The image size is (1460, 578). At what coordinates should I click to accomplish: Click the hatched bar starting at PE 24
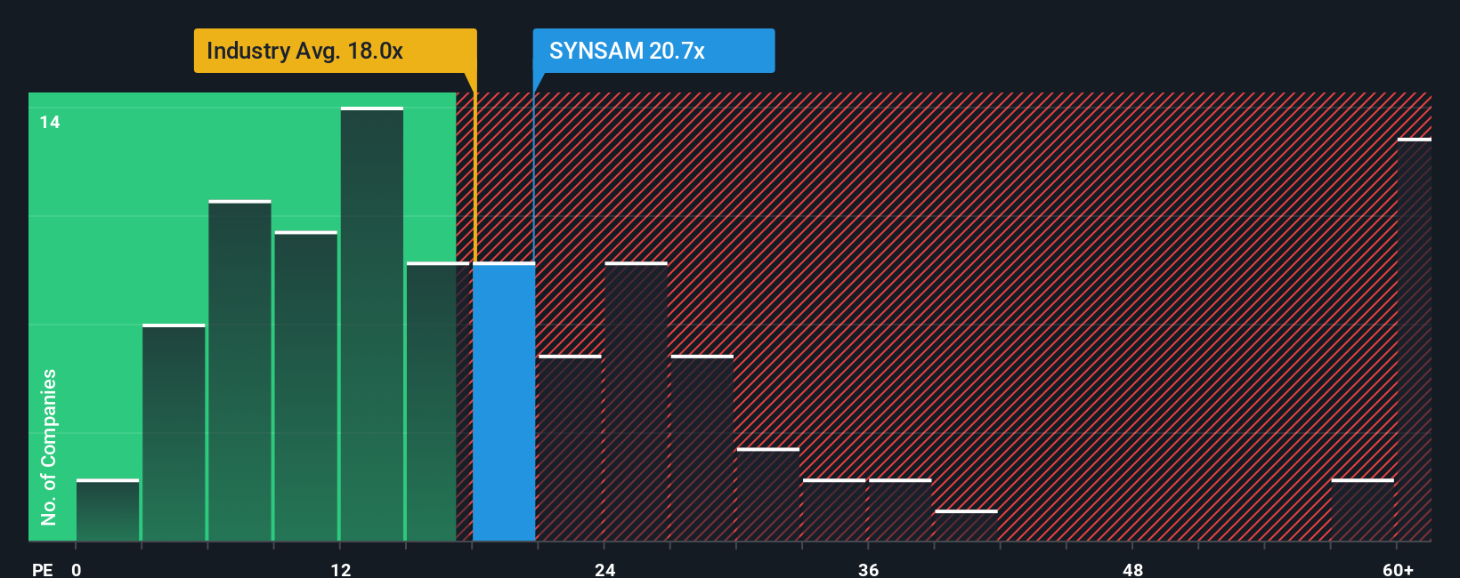coord(636,402)
